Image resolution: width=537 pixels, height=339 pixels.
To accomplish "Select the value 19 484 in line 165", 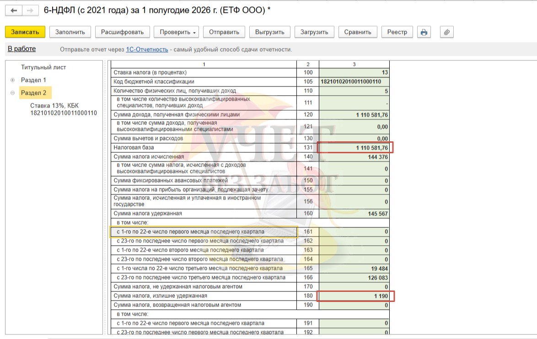I will click(354, 269).
